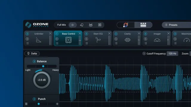Select the Imager module
Screen dimensions: 191x107
click(157, 38)
